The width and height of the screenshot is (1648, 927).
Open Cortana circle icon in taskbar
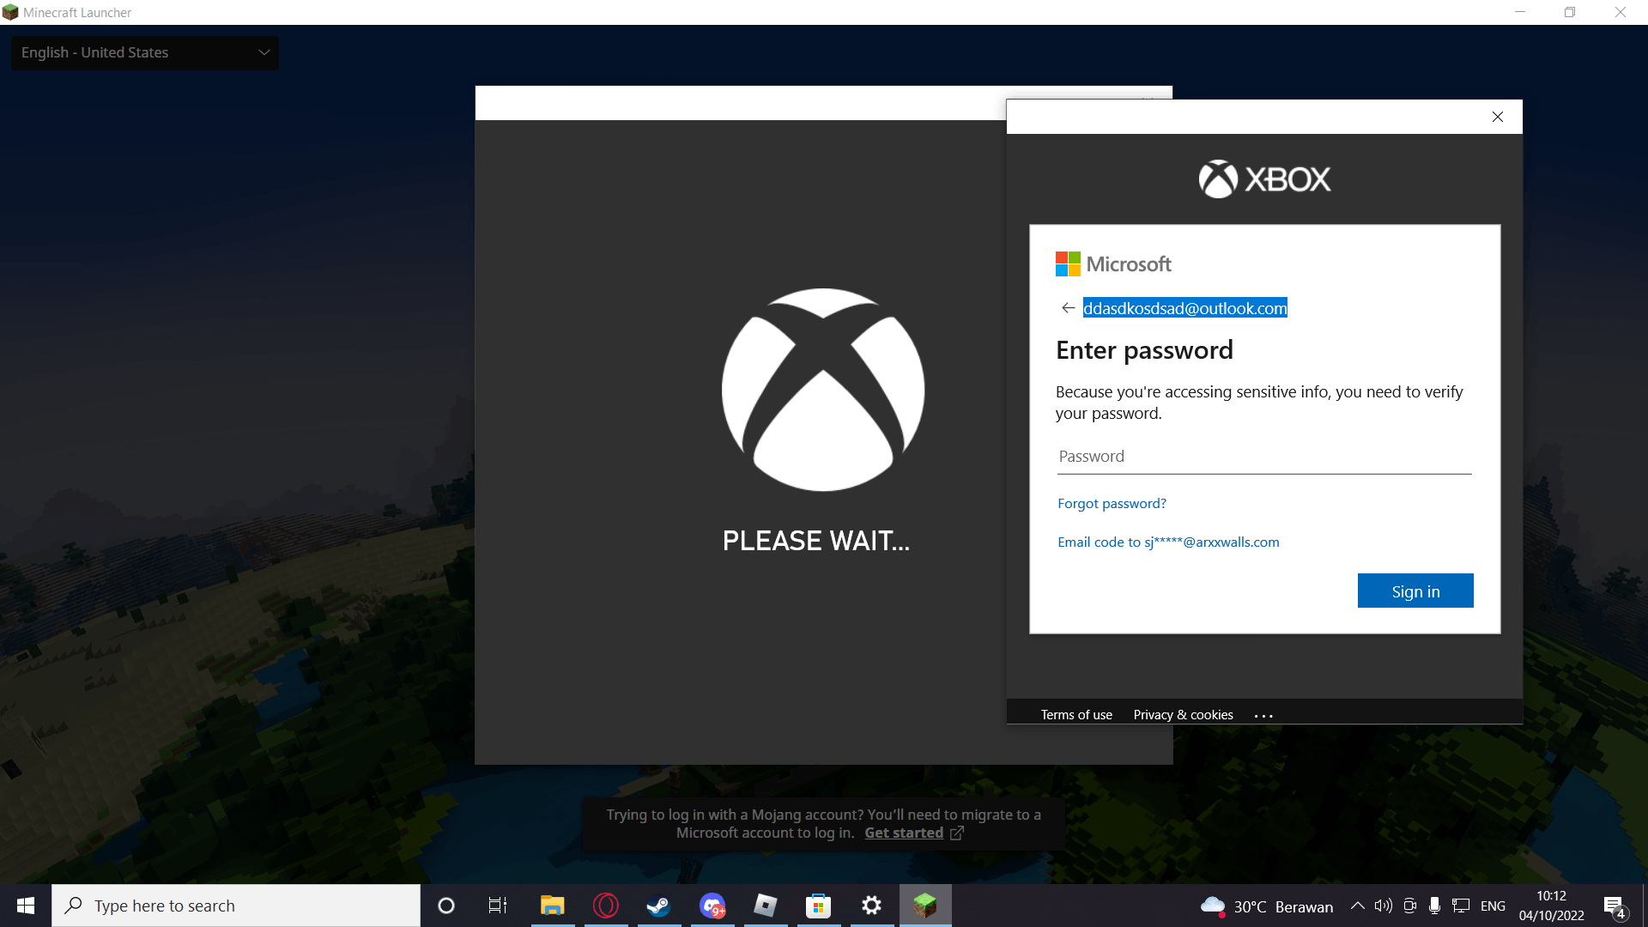446,906
